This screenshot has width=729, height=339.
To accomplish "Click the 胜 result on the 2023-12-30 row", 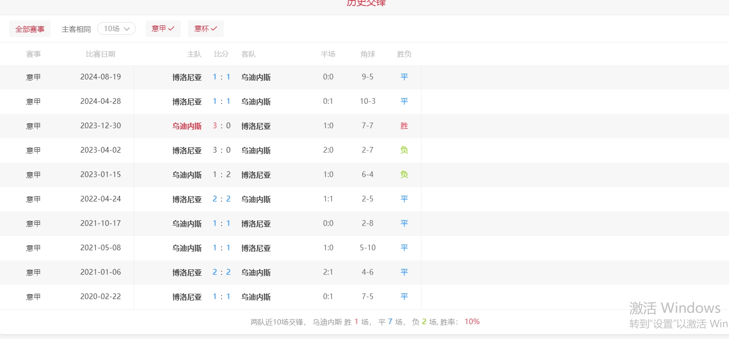I will pos(404,126).
